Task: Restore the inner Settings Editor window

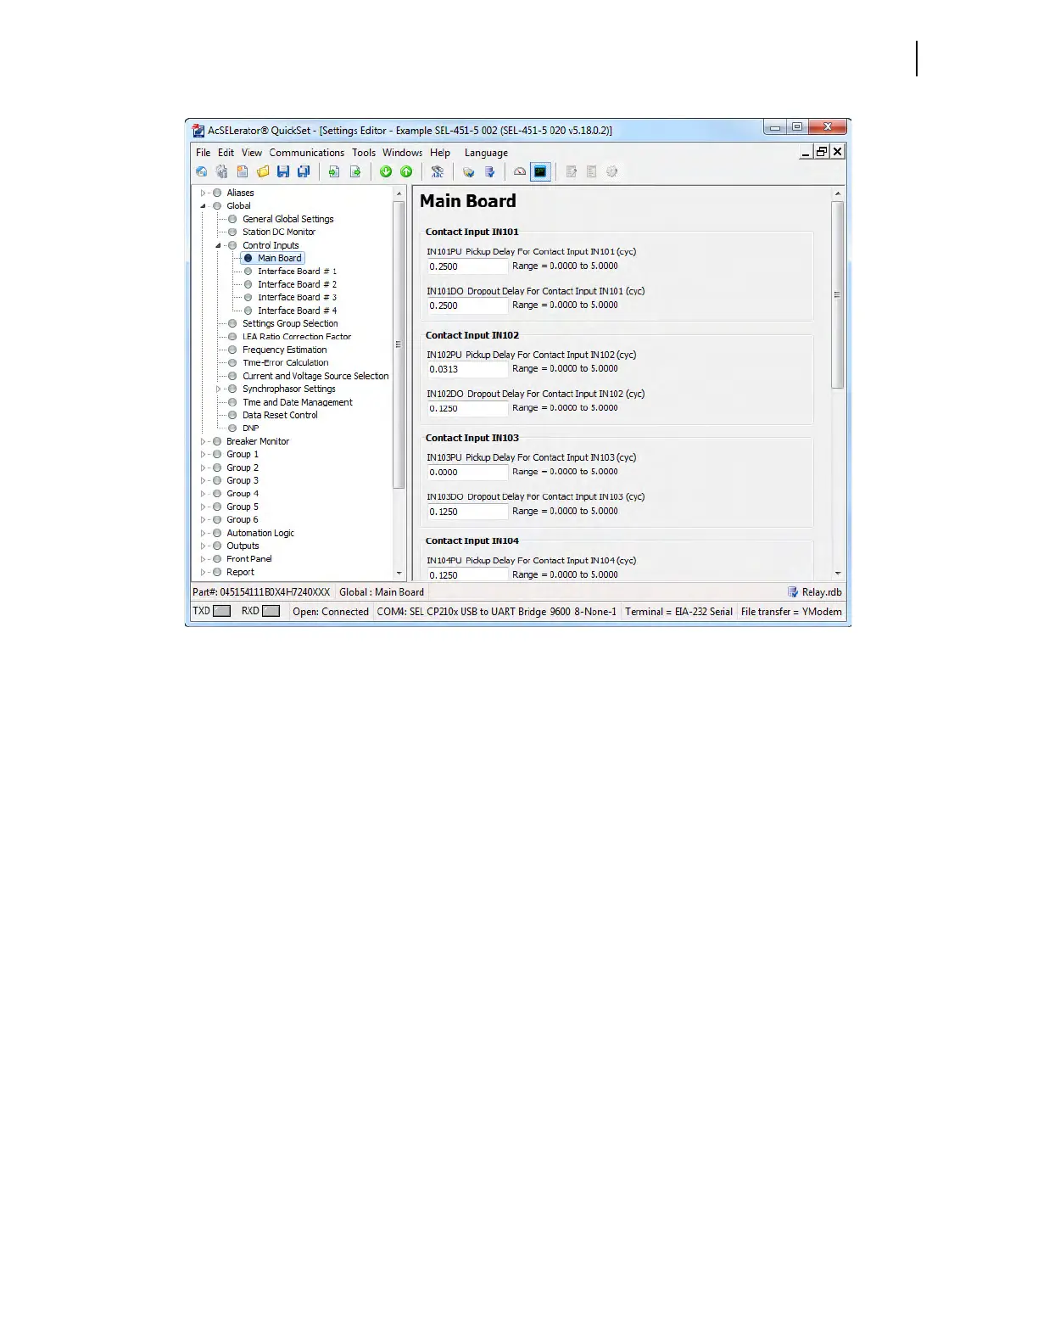Action: pyautogui.click(x=821, y=151)
